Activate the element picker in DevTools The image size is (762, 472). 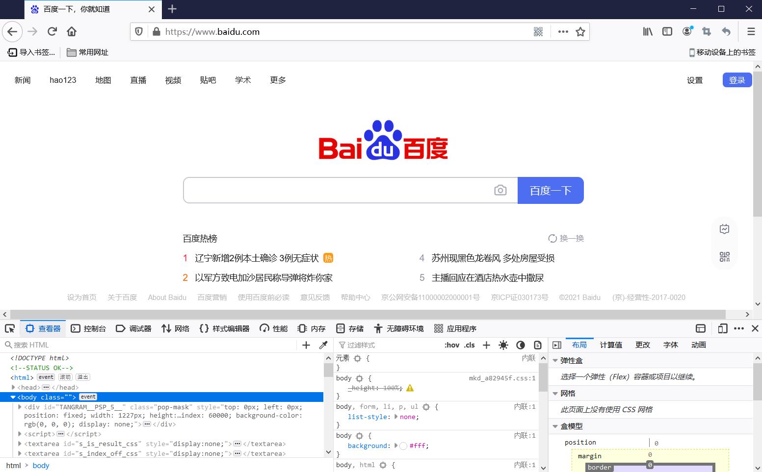pos(10,328)
